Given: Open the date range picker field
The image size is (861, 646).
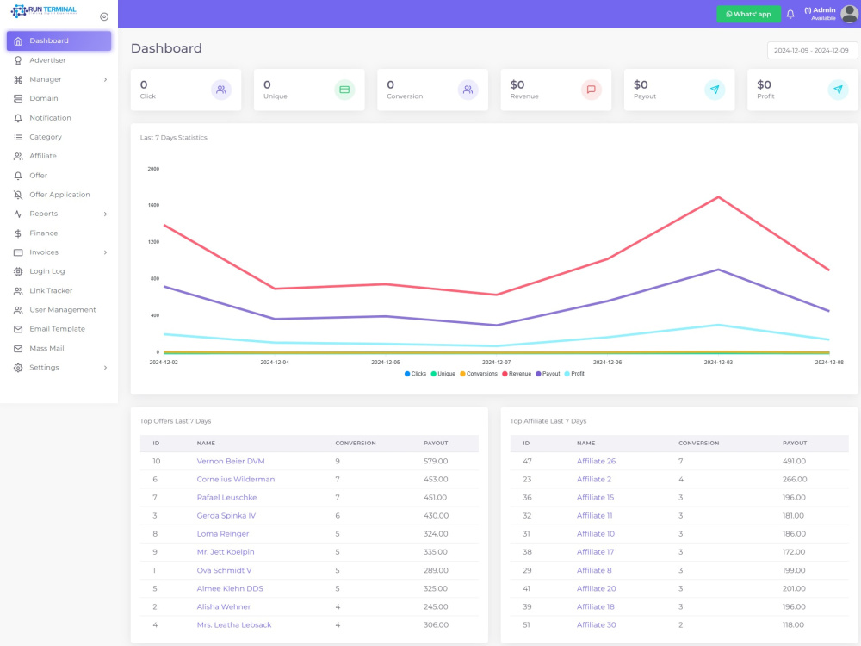Looking at the screenshot, I should coord(812,51).
